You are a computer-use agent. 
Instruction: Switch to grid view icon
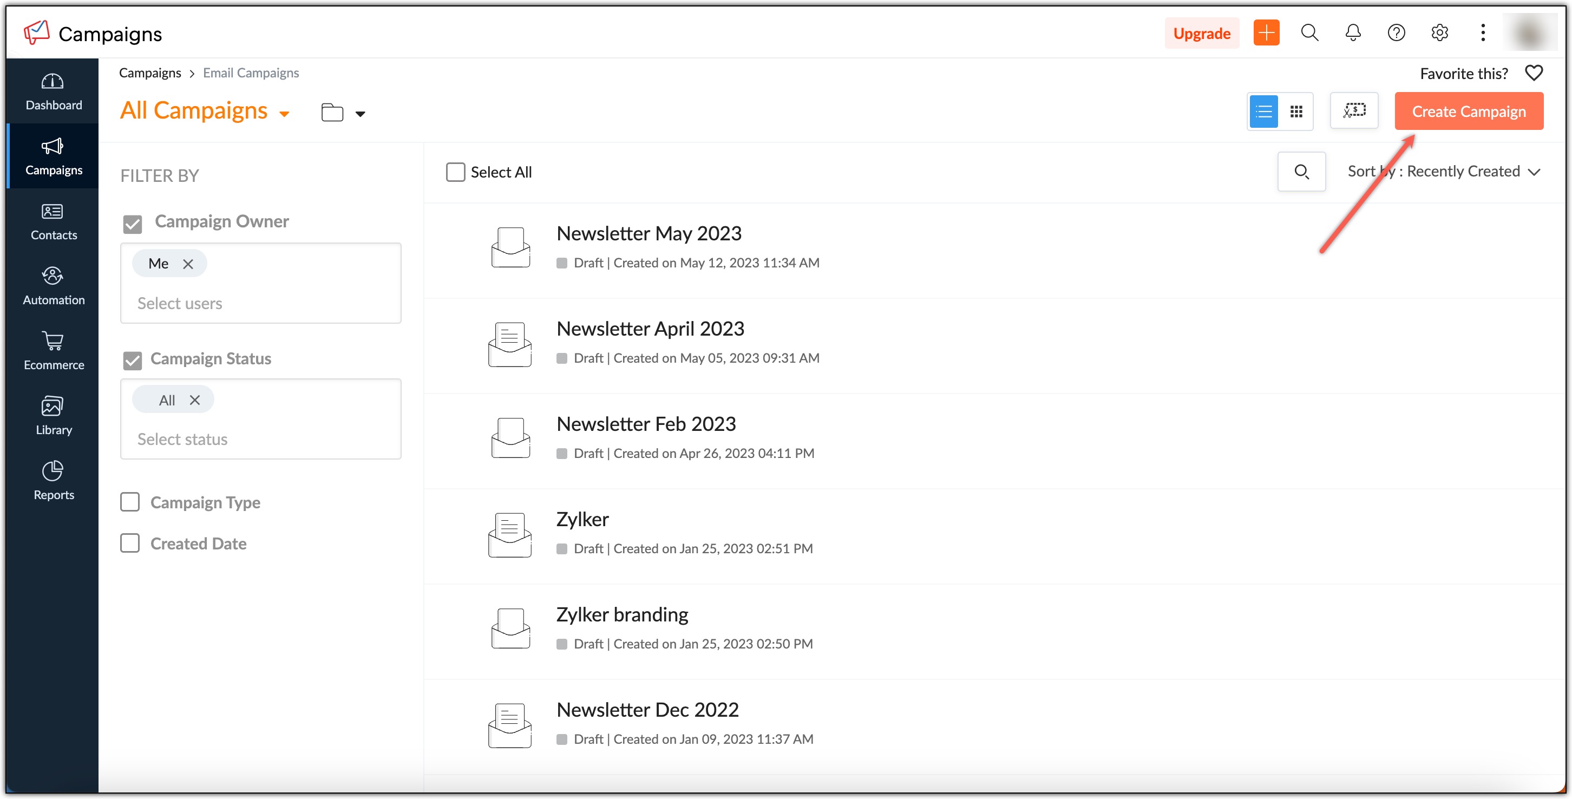point(1296,112)
